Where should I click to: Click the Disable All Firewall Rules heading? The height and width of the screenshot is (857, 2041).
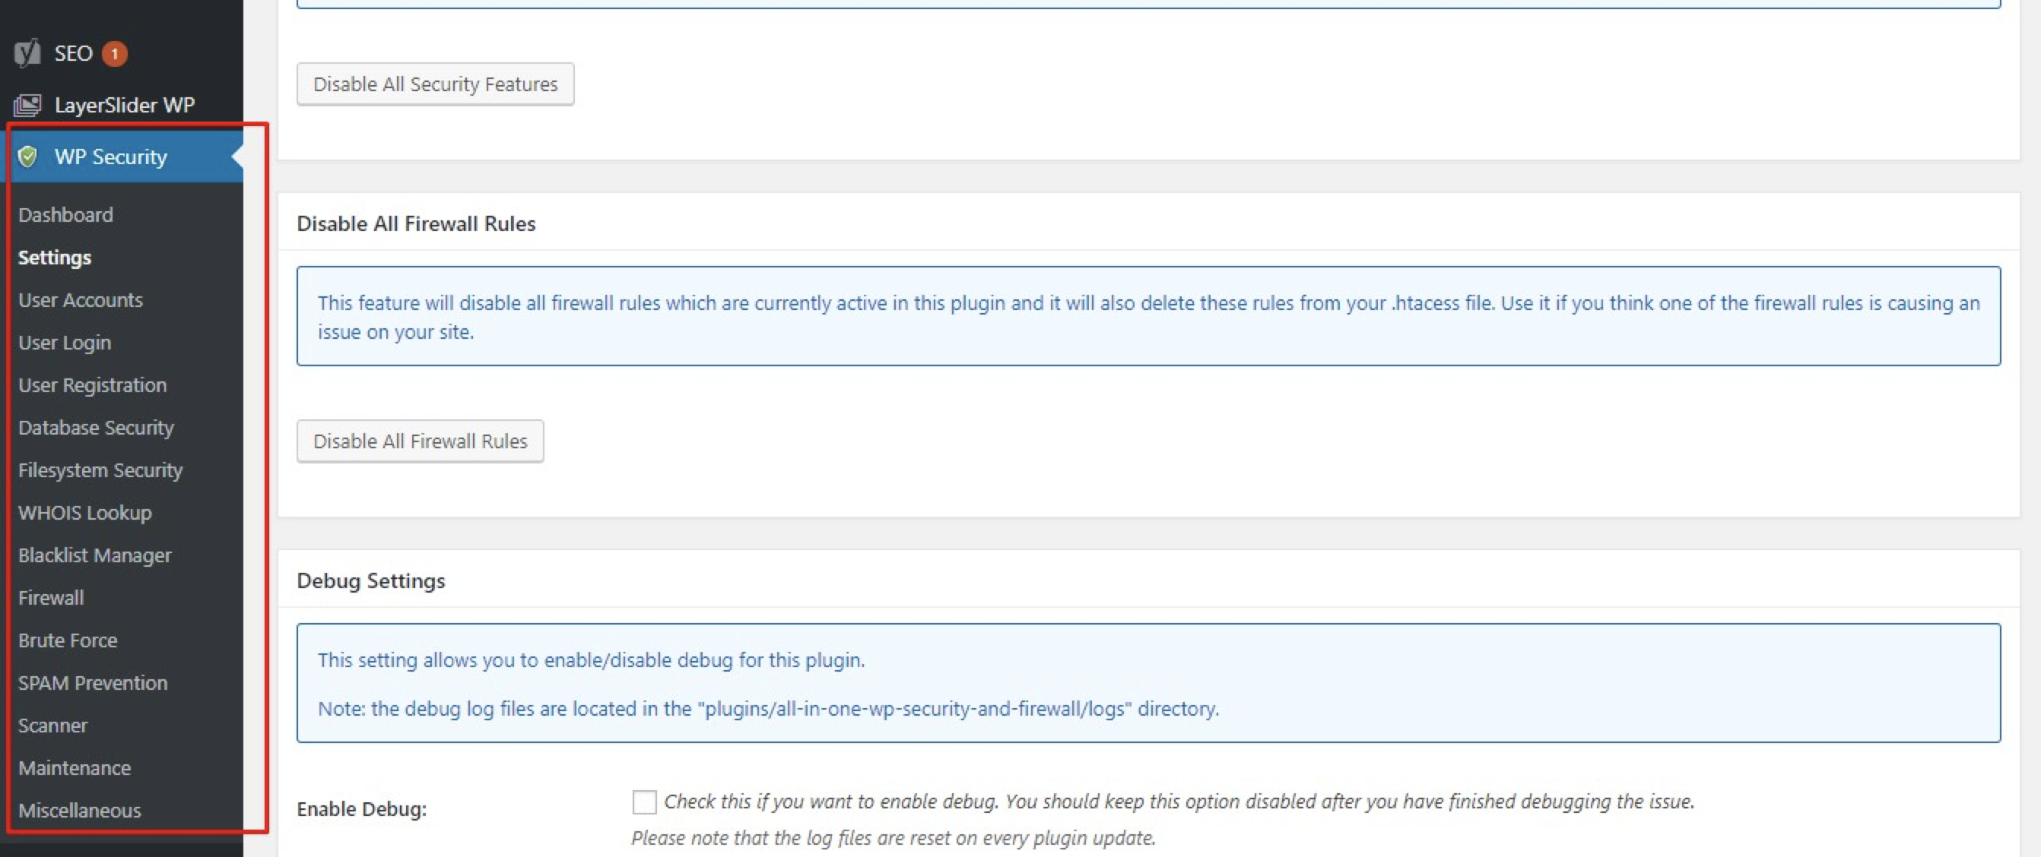(416, 224)
